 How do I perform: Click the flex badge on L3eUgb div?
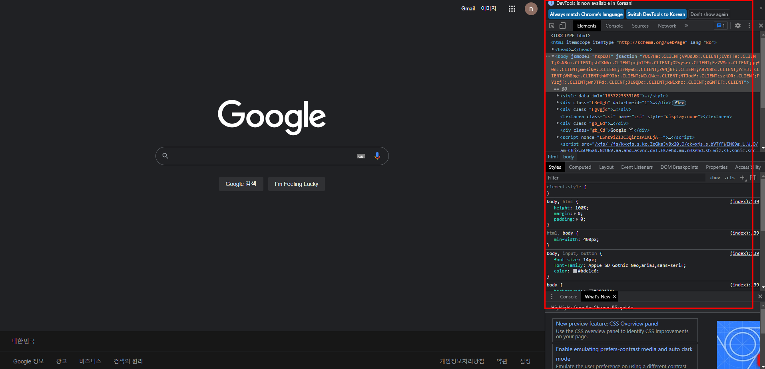pos(679,103)
